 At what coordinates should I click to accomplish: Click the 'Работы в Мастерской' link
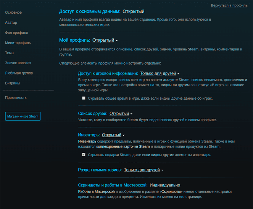tap(96, 191)
